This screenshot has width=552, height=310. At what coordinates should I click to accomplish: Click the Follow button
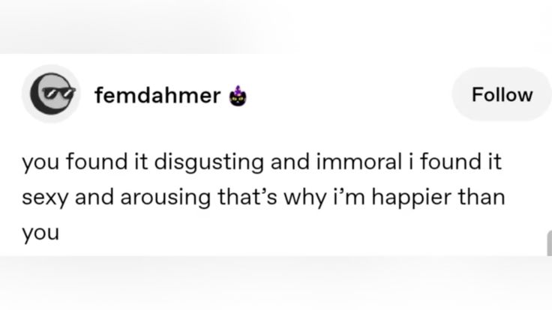502,95
